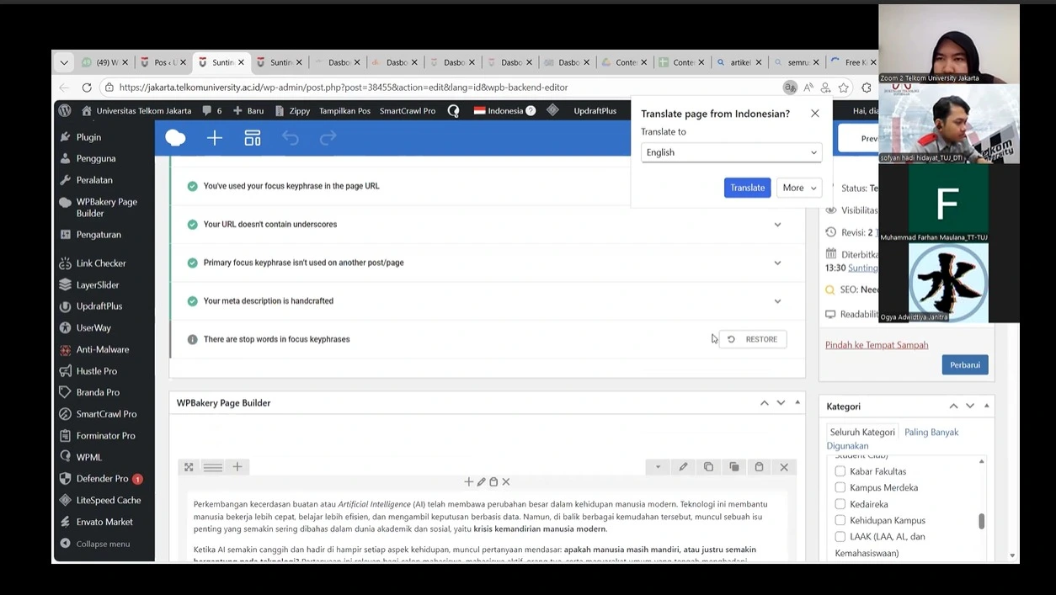This screenshot has width=1056, height=595.
Task: Click the Sunting link next to publish time
Action: [x=862, y=268]
